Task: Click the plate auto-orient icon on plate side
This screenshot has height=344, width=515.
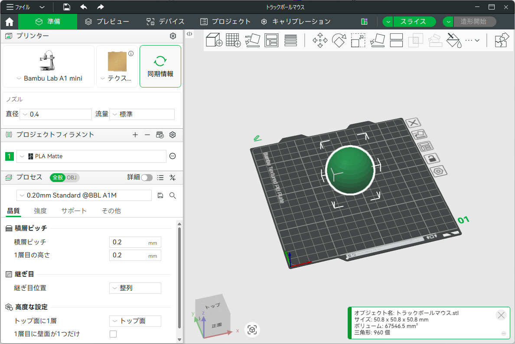Action: [x=420, y=134]
